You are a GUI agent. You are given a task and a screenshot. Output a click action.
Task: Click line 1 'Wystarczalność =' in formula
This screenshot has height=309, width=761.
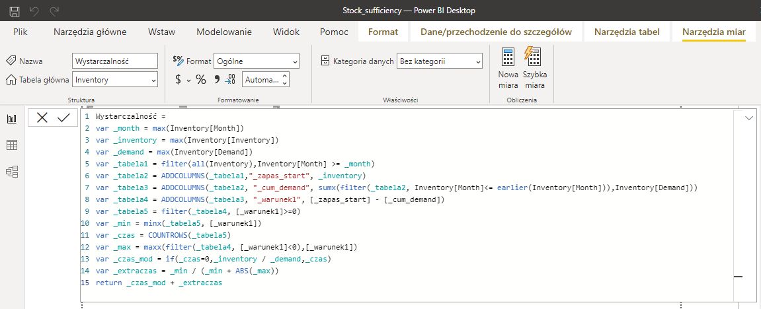point(130,117)
